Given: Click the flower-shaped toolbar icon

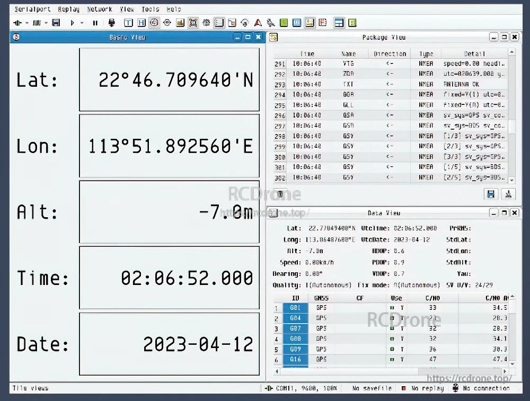Looking at the screenshot, I should [x=206, y=23].
